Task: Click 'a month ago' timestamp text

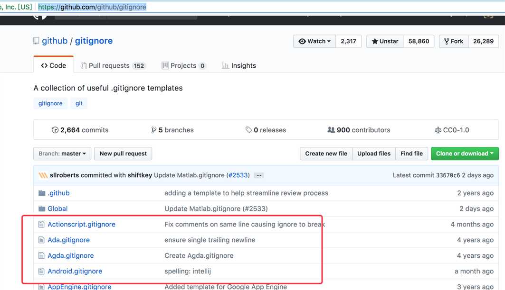Action: (x=474, y=272)
